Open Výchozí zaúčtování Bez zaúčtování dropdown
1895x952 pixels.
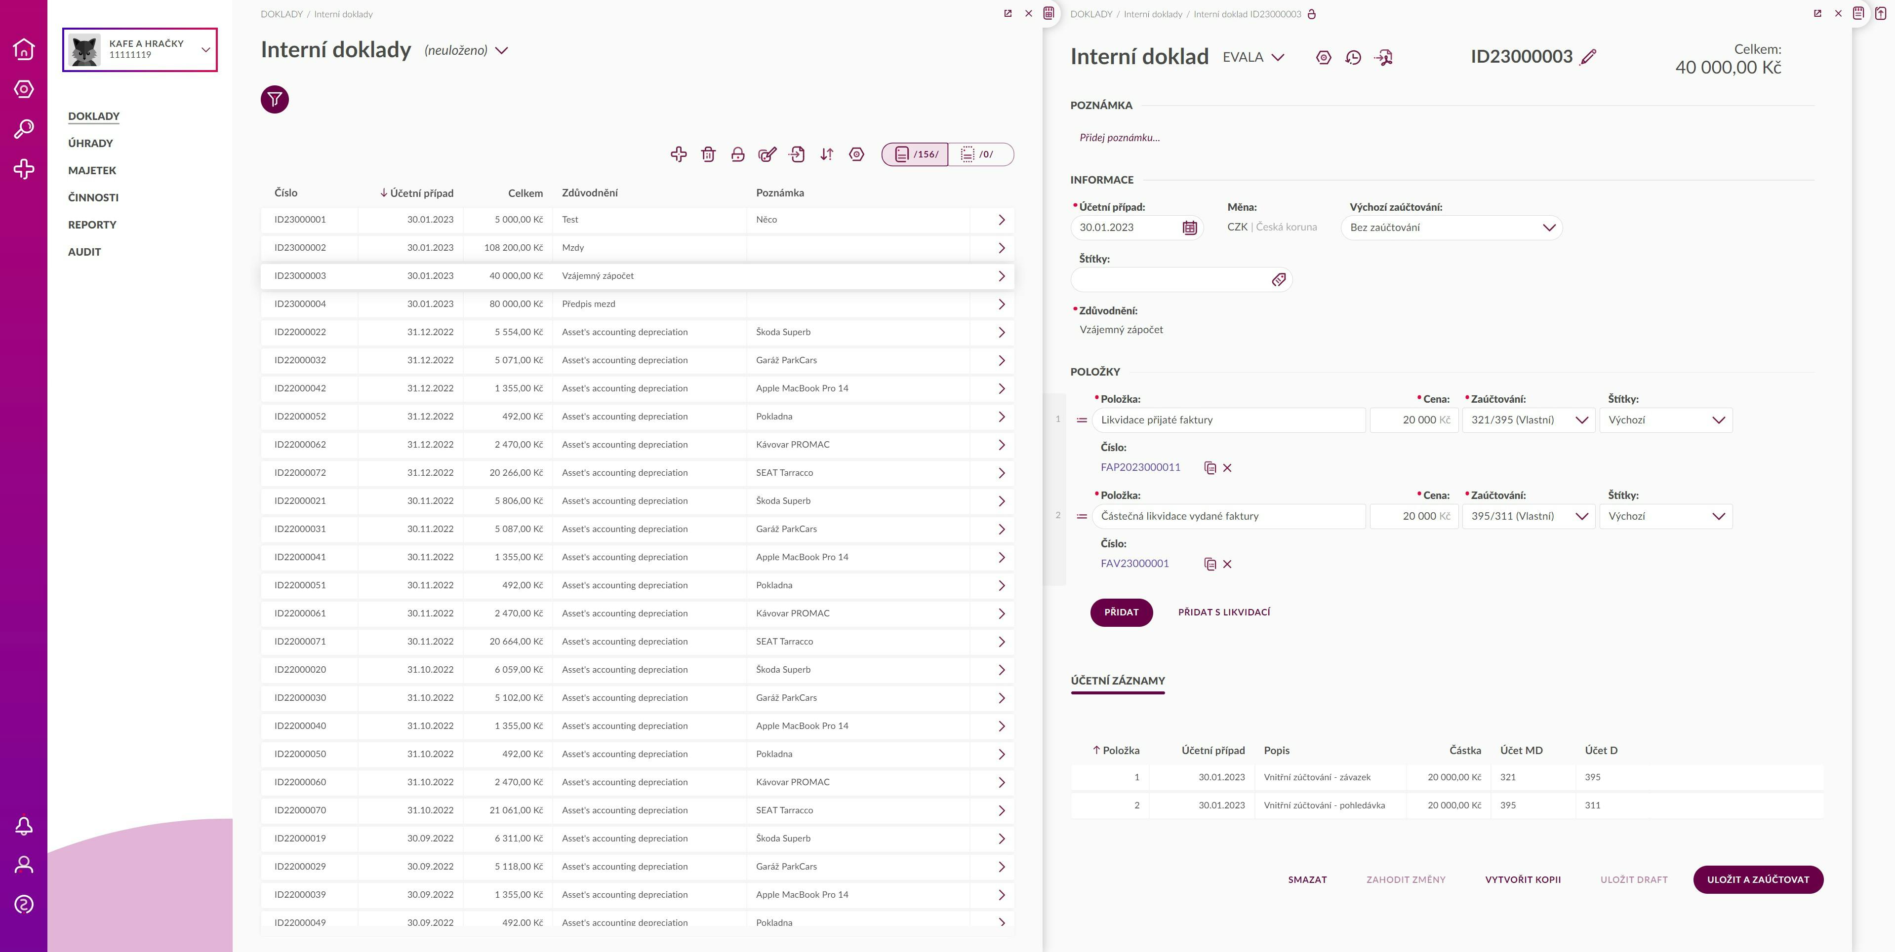click(1451, 228)
